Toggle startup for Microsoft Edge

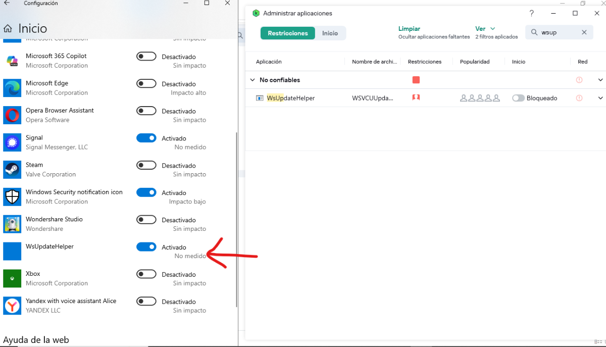(146, 84)
